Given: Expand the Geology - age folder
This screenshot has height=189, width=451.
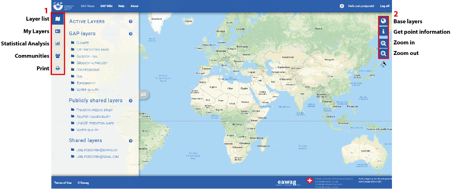Looking at the screenshot, I should coord(85,56).
